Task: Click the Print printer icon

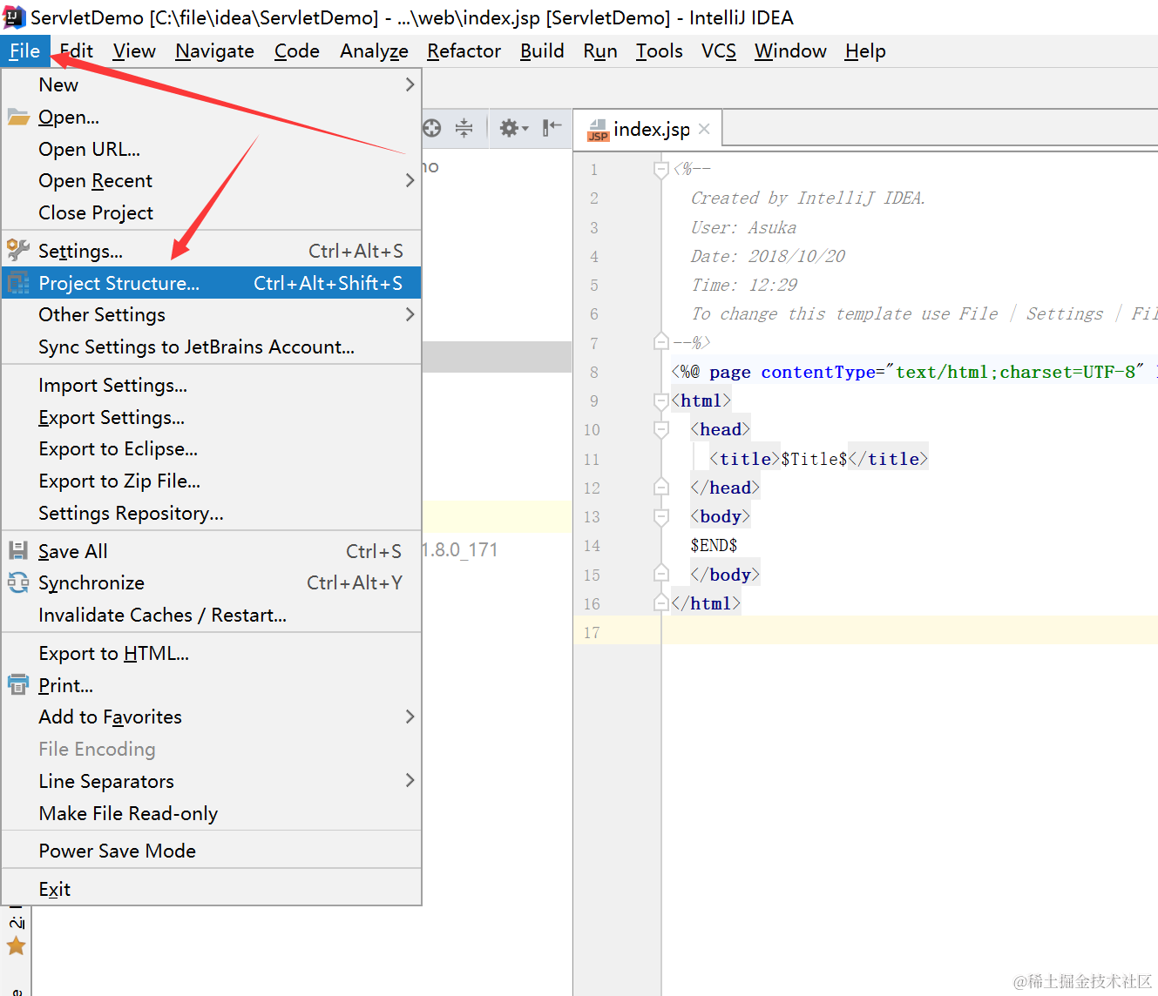Action: click(x=18, y=685)
